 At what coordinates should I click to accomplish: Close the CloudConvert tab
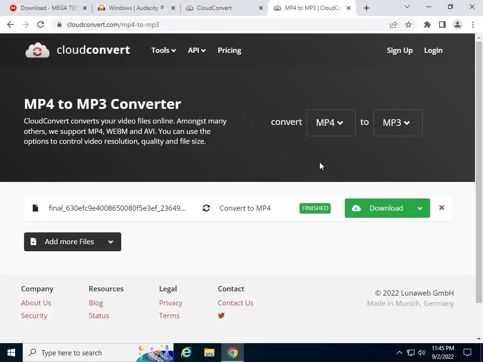click(x=261, y=8)
